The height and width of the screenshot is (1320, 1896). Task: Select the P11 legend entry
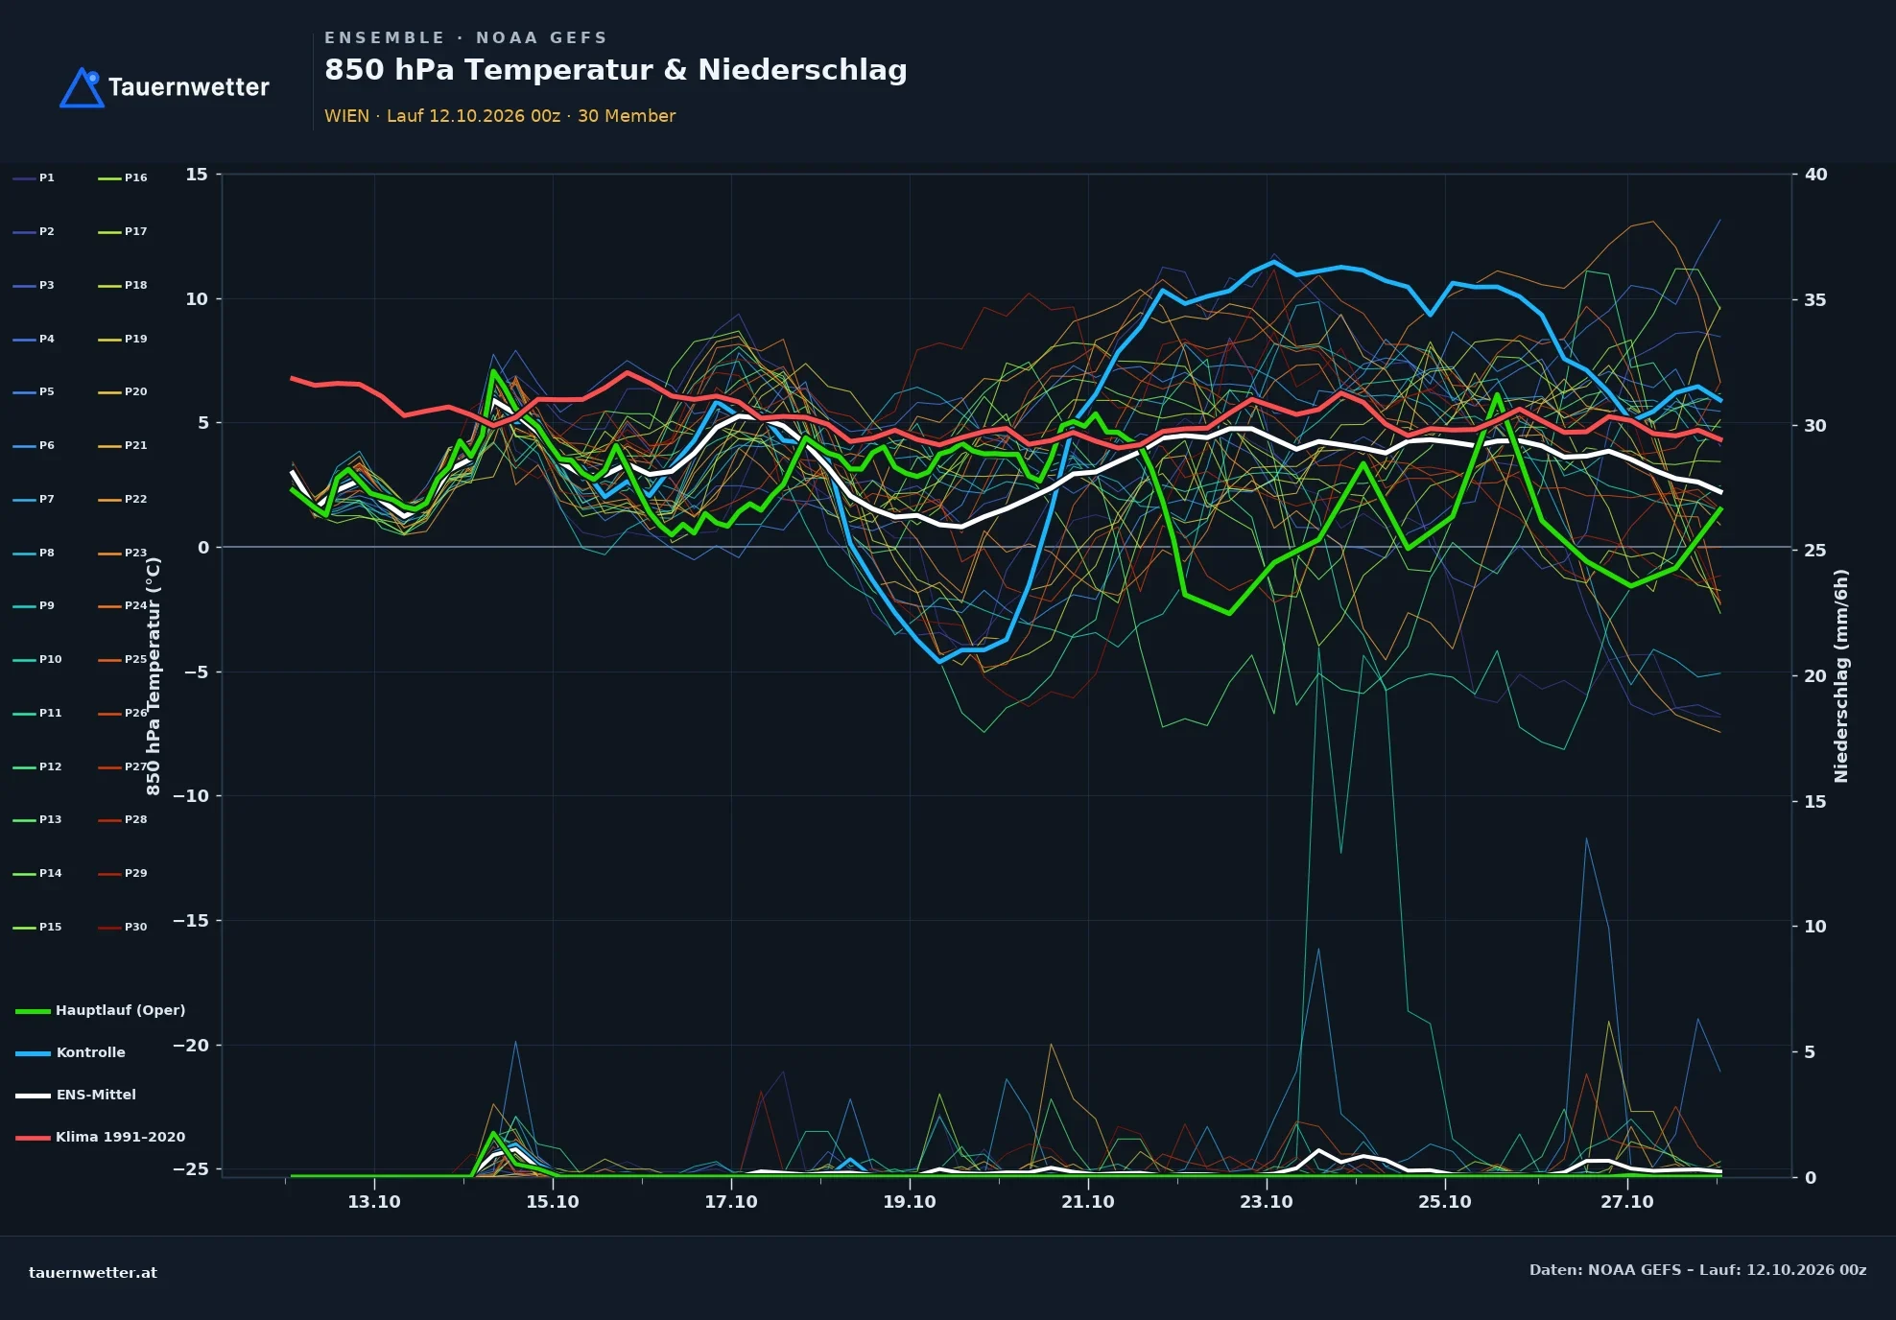click(x=37, y=714)
